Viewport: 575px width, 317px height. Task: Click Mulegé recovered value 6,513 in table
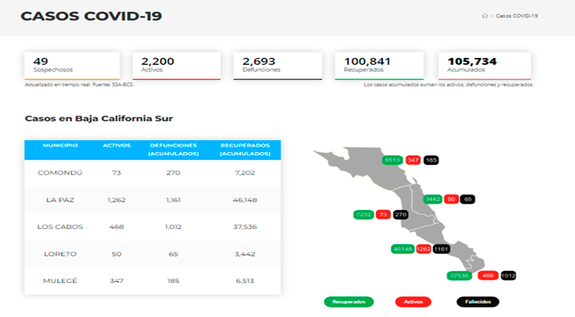click(x=245, y=281)
